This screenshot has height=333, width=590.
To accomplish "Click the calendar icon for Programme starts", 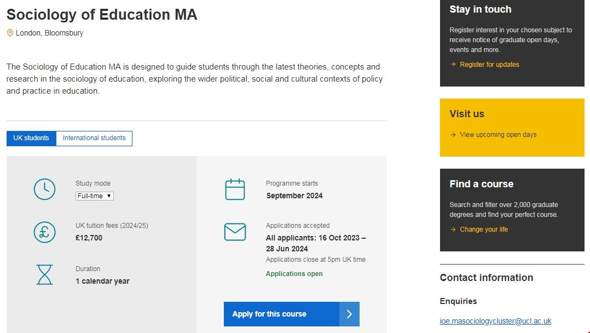I will [x=235, y=189].
